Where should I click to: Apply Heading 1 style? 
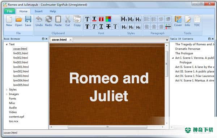pos(124,19)
